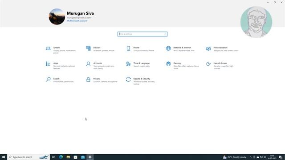Click the volume speaker tray icon
The height and width of the screenshot is (160, 285).
click(265, 157)
